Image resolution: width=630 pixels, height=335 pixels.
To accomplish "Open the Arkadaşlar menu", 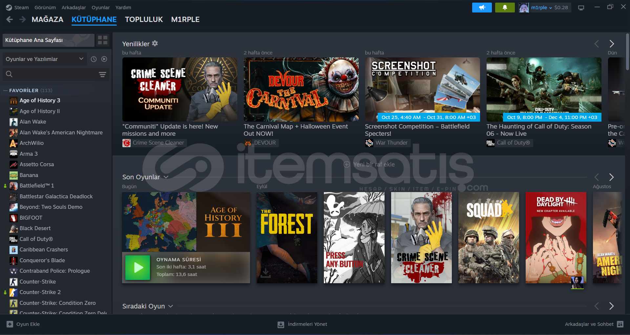I will click(x=74, y=8).
